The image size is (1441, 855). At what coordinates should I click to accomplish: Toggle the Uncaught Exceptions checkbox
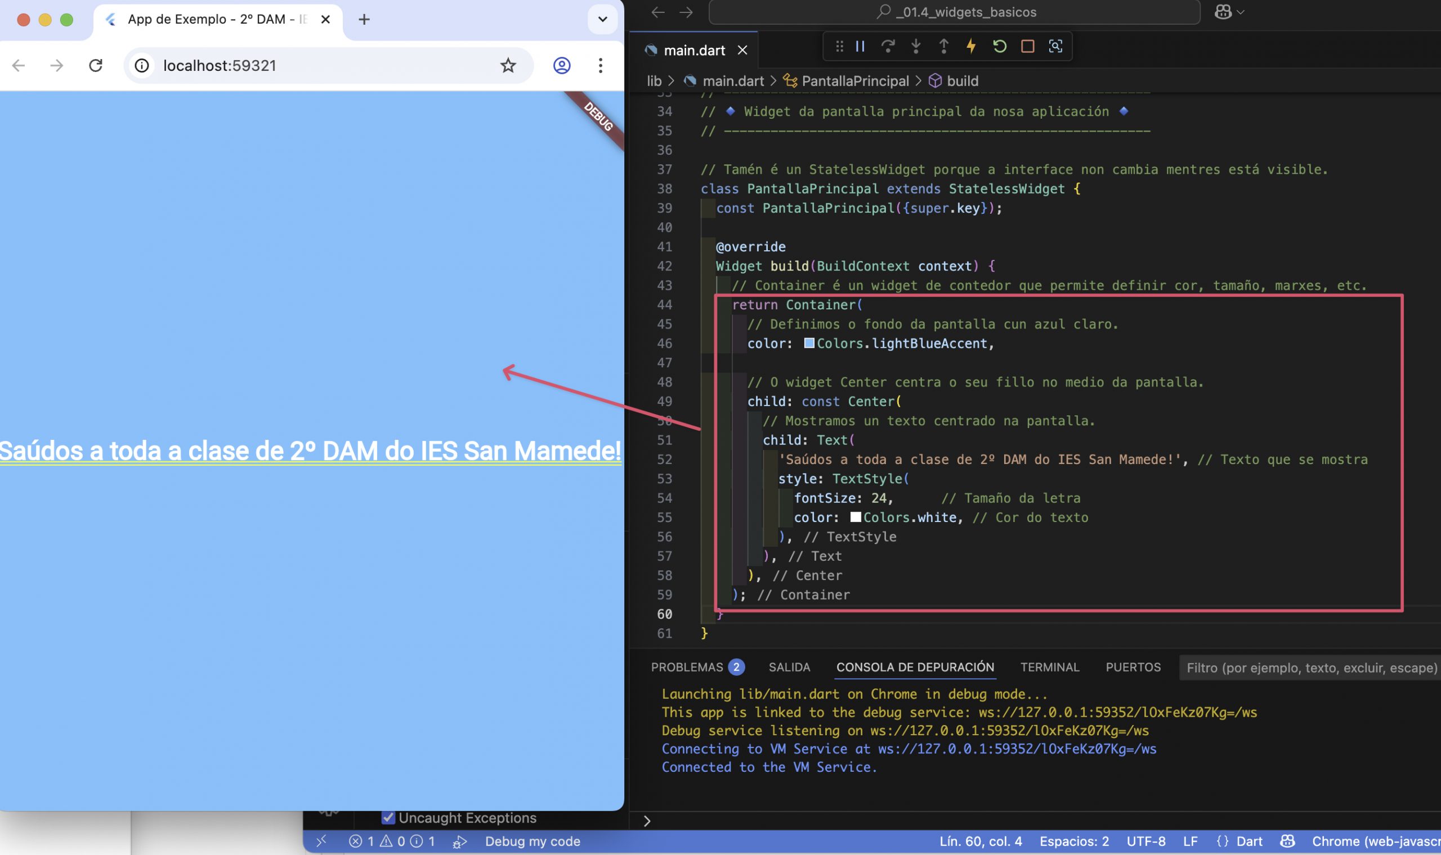click(x=388, y=817)
